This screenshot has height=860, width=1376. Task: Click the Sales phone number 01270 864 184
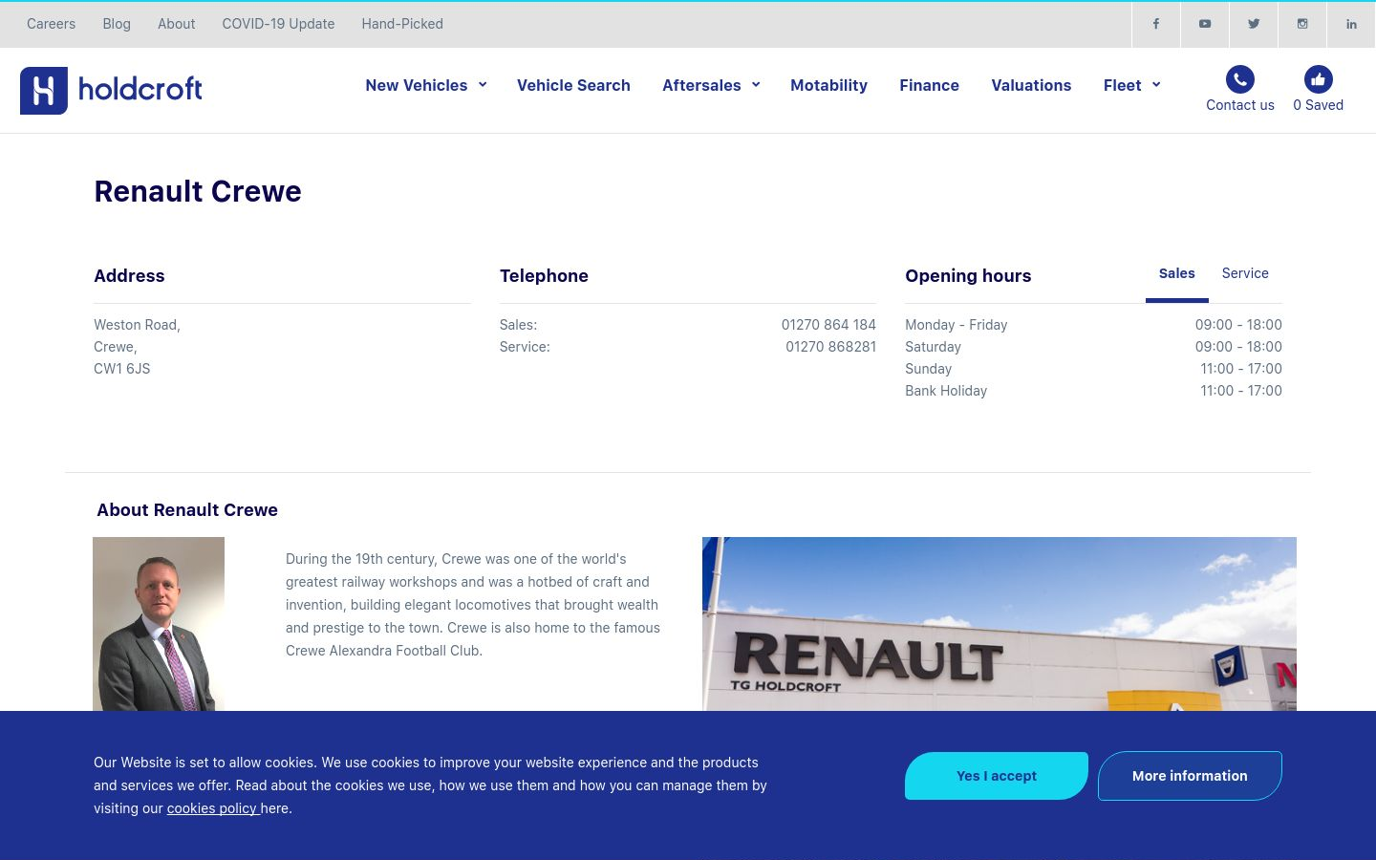point(828,325)
